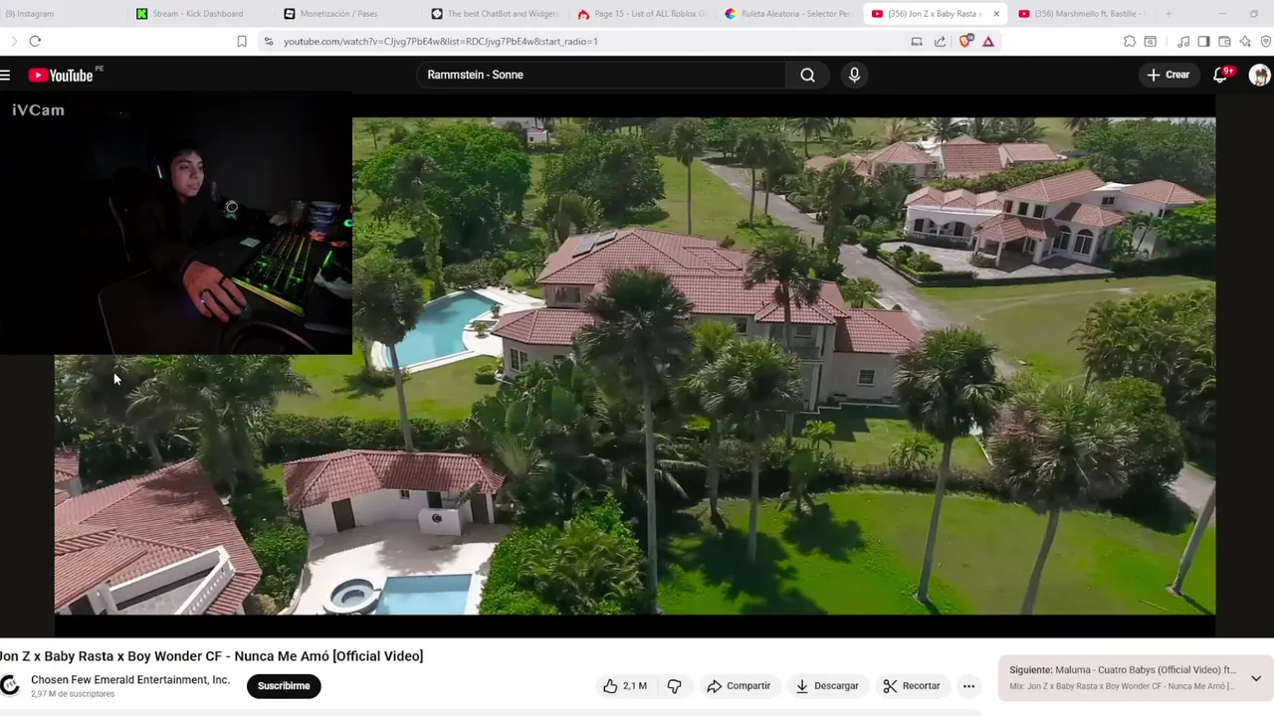Open the Brave Wallet icon
This screenshot has height=716, width=1274.
pos(1224,41)
